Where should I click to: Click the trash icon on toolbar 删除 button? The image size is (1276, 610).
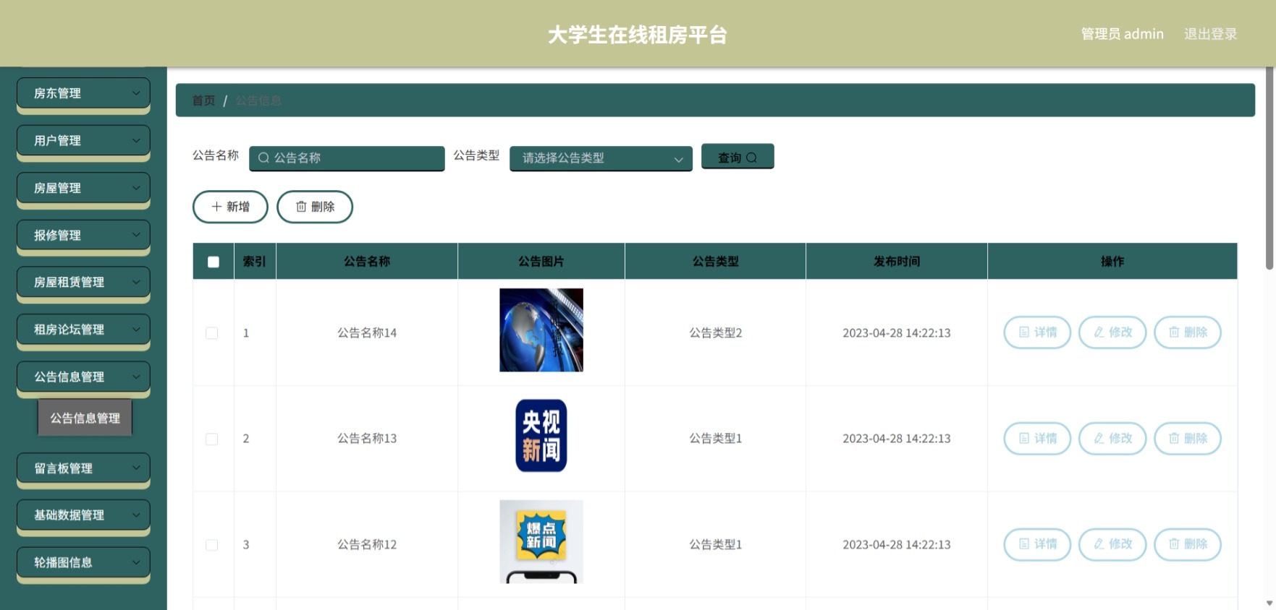point(301,207)
